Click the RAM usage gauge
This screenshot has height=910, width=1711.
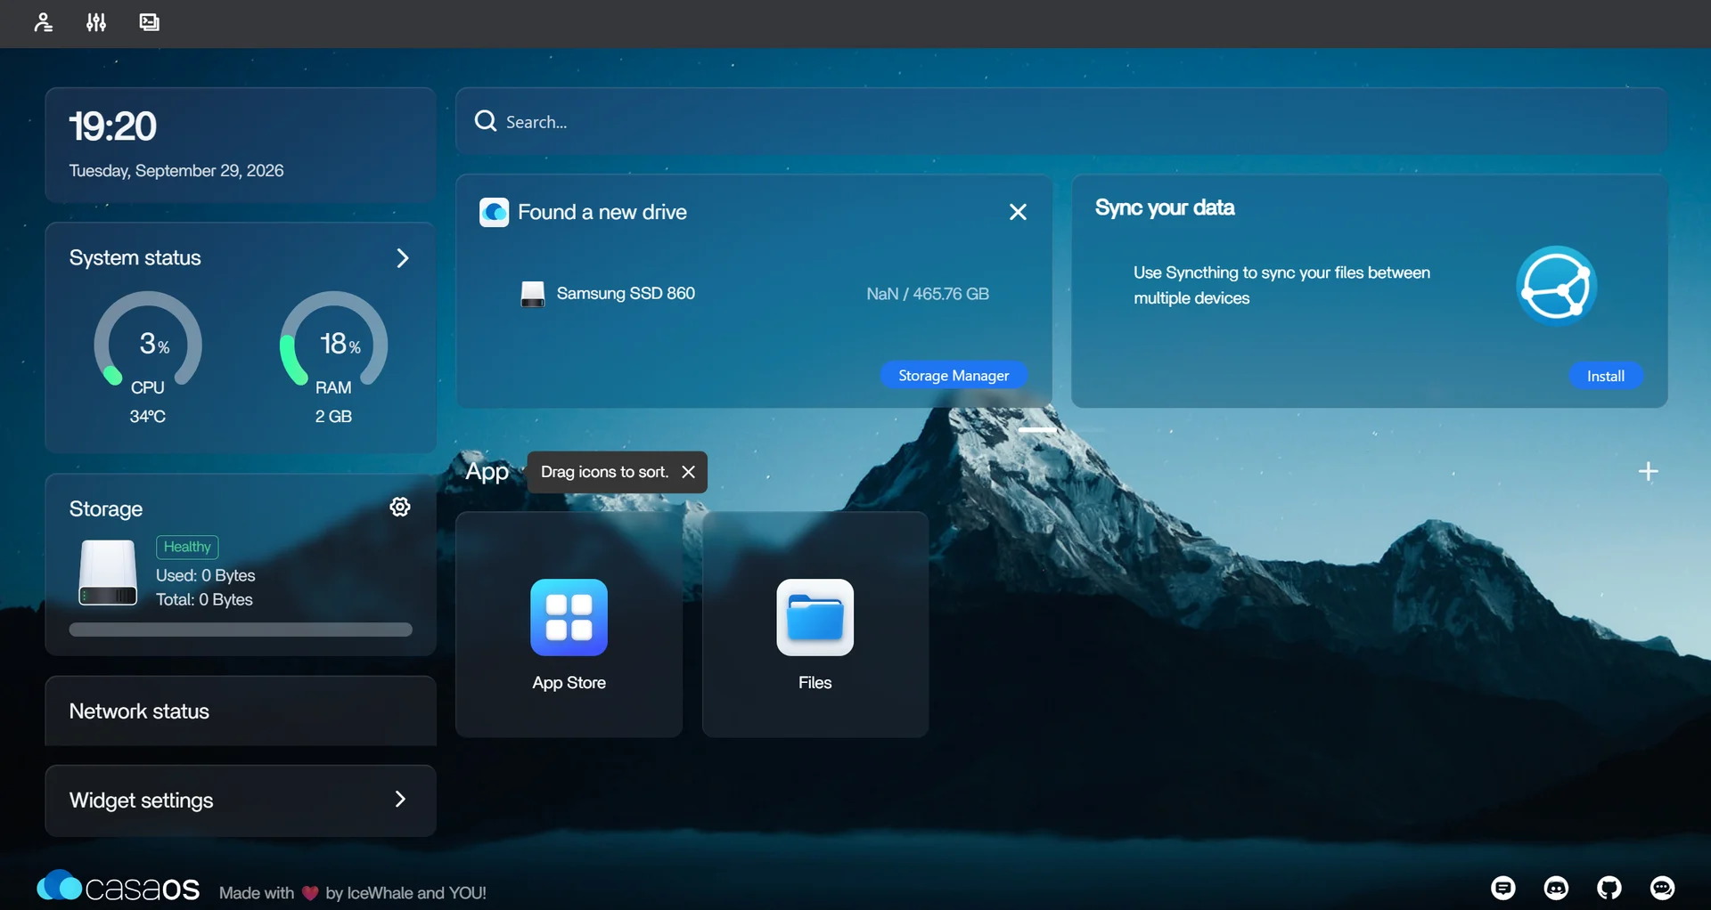click(x=333, y=339)
